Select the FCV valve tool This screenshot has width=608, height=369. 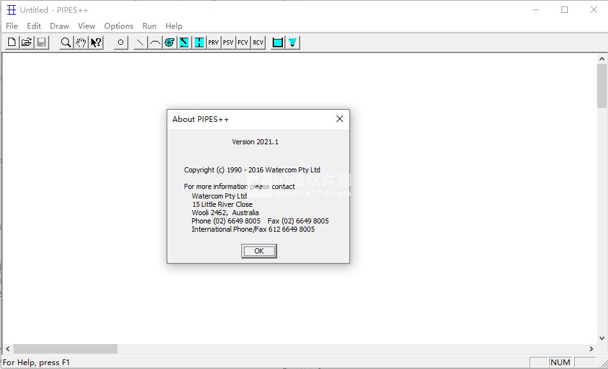pos(243,42)
